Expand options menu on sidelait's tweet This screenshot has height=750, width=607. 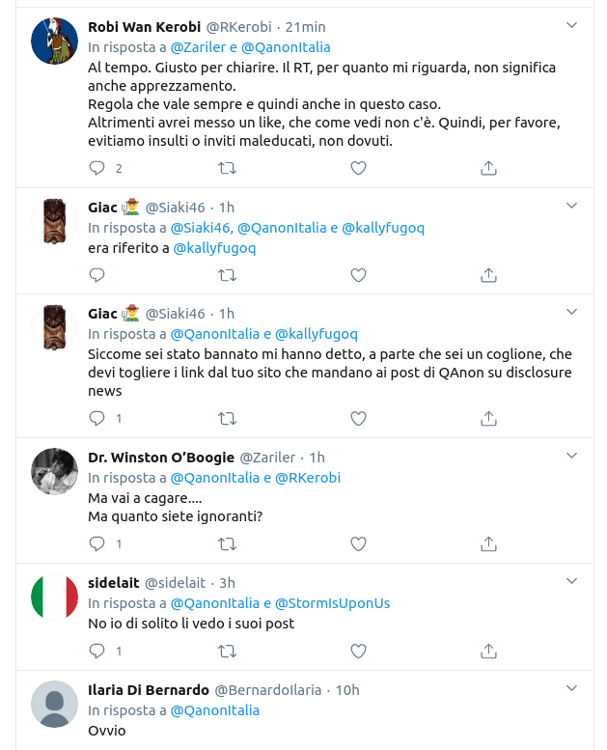571,582
